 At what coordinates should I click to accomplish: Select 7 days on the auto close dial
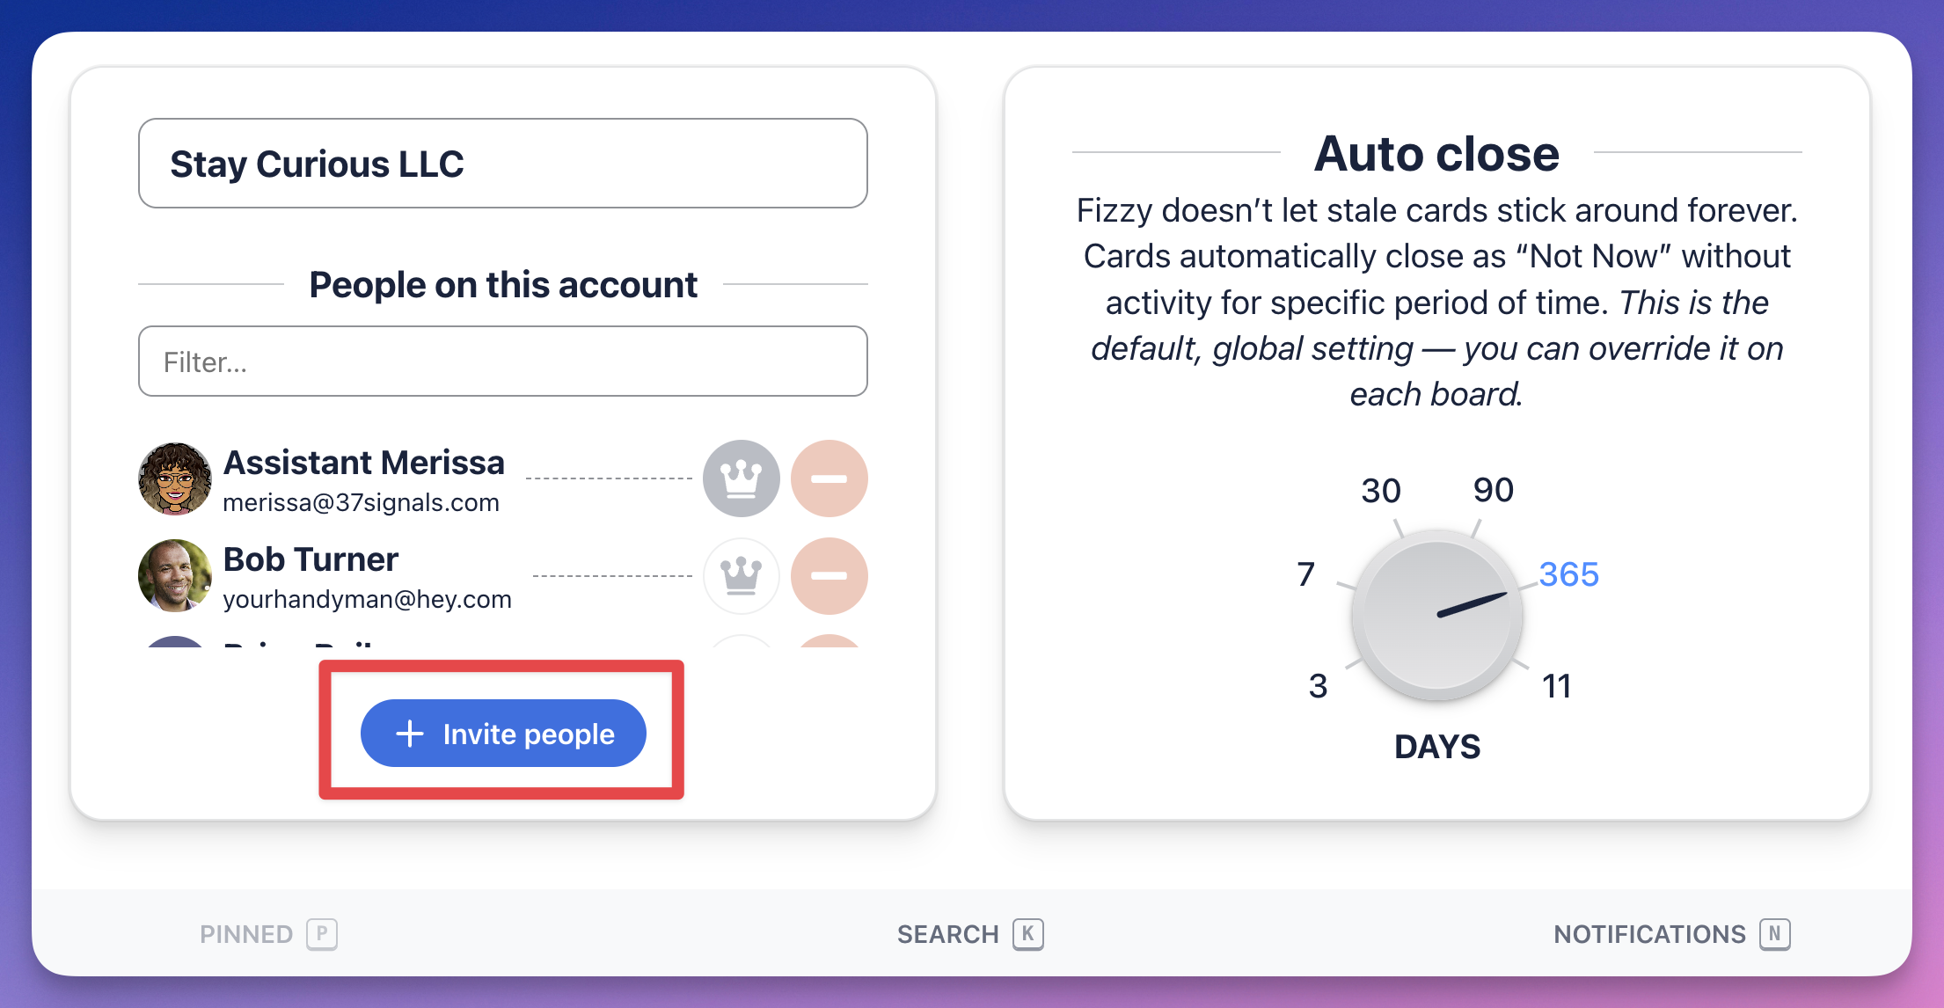1305,572
